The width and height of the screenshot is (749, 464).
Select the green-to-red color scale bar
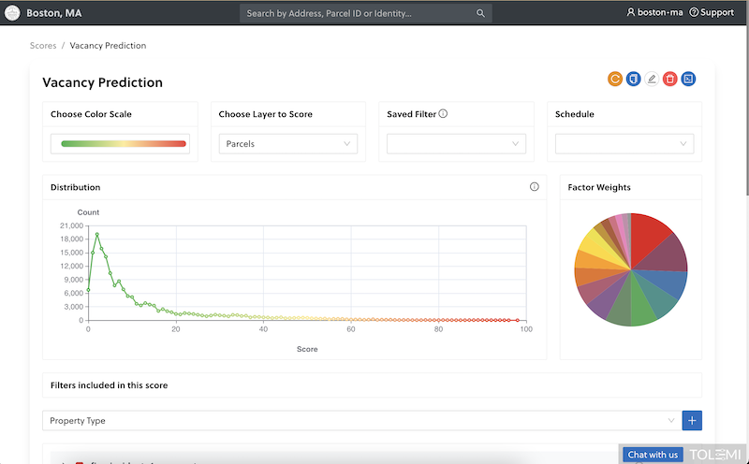point(124,144)
